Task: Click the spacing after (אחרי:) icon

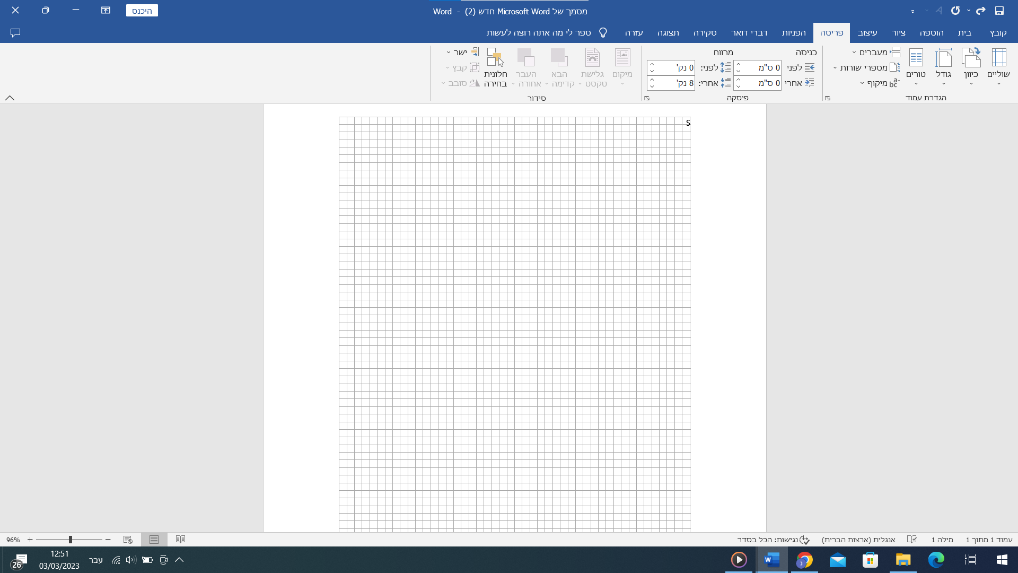Action: 725,83
